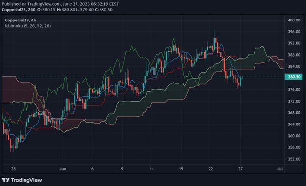Viewport: 306px width, 186px height.
Task: Click the TradingView logo icon
Action: coord(6,180)
